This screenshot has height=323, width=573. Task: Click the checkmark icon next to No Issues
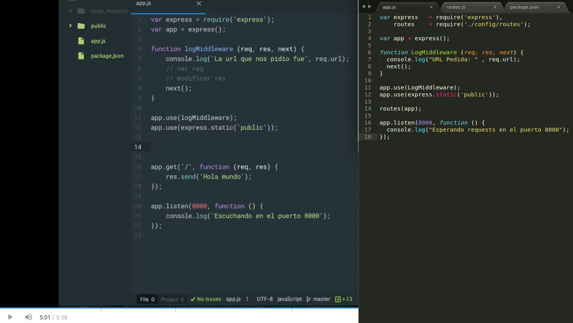pos(193,299)
